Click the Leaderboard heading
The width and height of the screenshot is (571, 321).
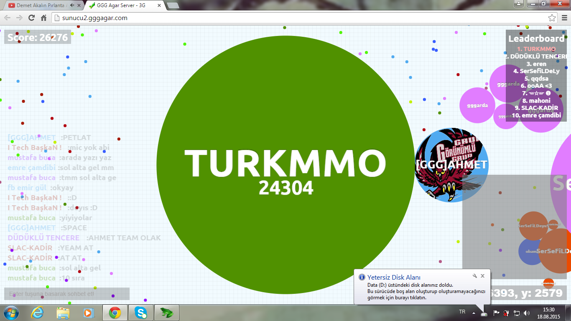(x=536, y=38)
